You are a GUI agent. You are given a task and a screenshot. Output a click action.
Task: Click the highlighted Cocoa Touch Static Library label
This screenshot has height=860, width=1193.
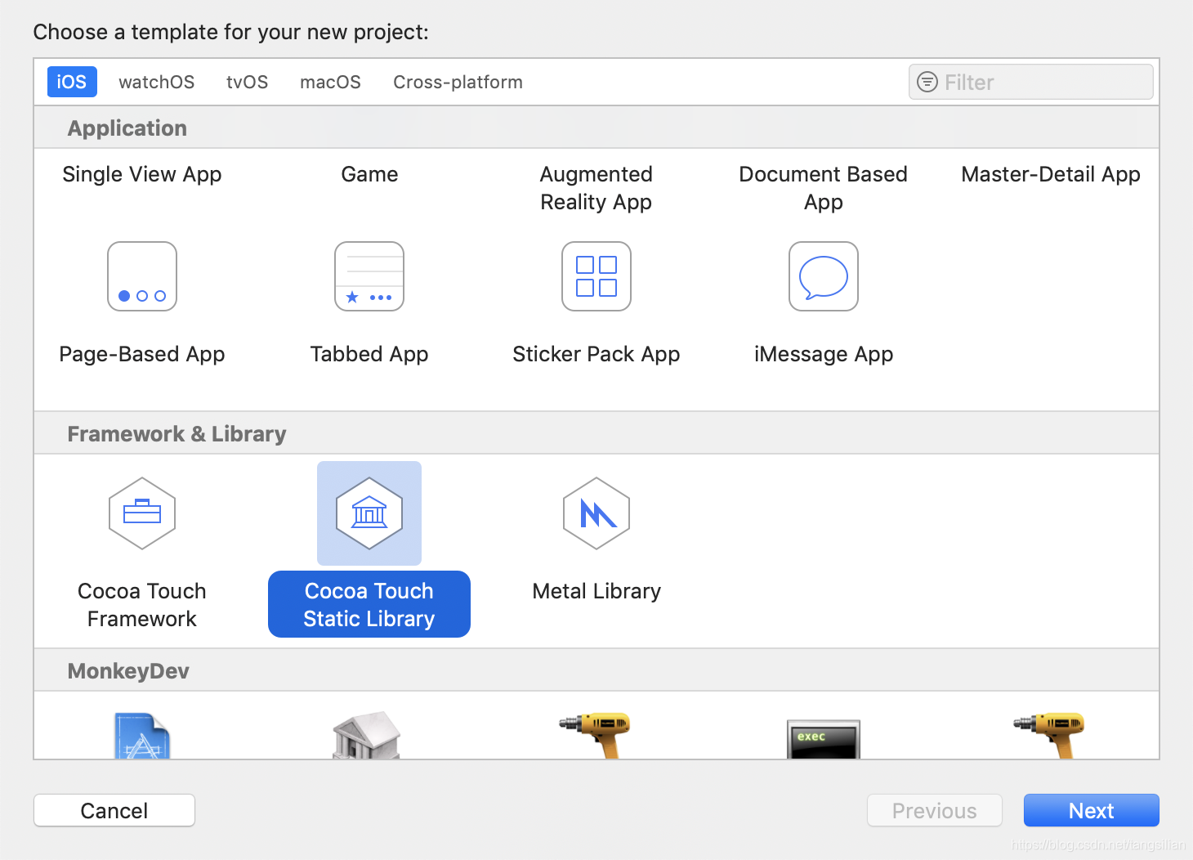coord(369,604)
